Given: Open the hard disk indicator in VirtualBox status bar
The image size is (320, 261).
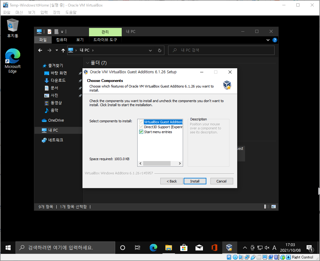Looking at the screenshot, I should click(229, 257).
